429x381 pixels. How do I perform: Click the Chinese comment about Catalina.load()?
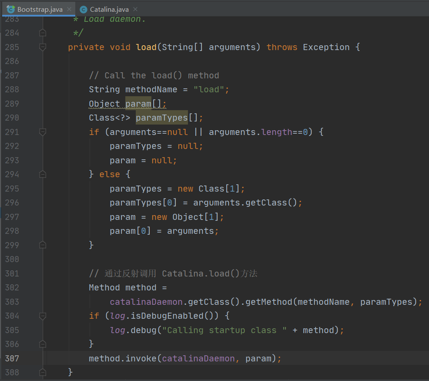coord(173,273)
